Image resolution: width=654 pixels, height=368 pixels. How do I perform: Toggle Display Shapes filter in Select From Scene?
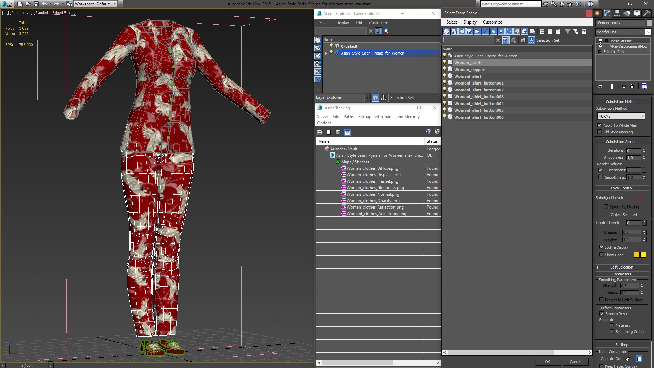point(454,31)
